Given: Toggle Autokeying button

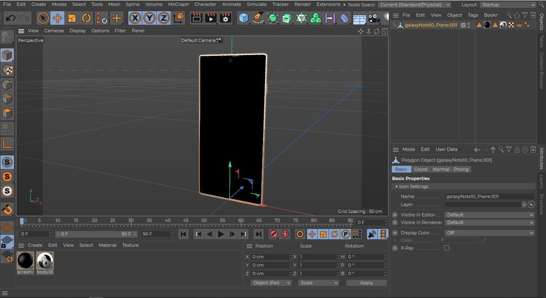Looking at the screenshot, I should 285,234.
